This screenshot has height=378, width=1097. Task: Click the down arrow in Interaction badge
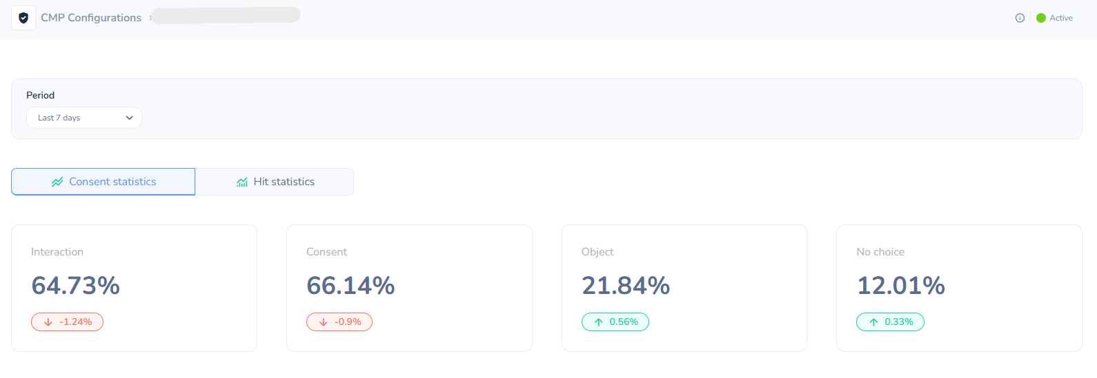[x=48, y=322]
